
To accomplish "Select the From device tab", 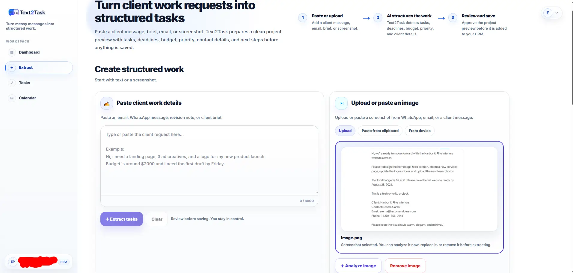I will tap(420, 131).
